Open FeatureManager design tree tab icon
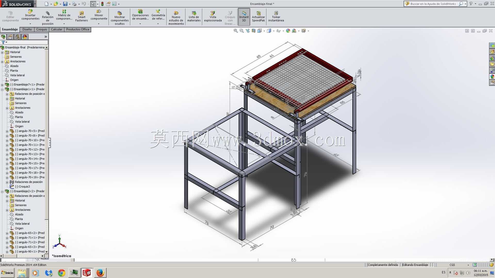The image size is (495, 278). point(3,37)
